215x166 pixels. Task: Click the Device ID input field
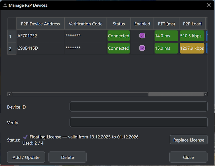pyautogui.click(x=138, y=107)
